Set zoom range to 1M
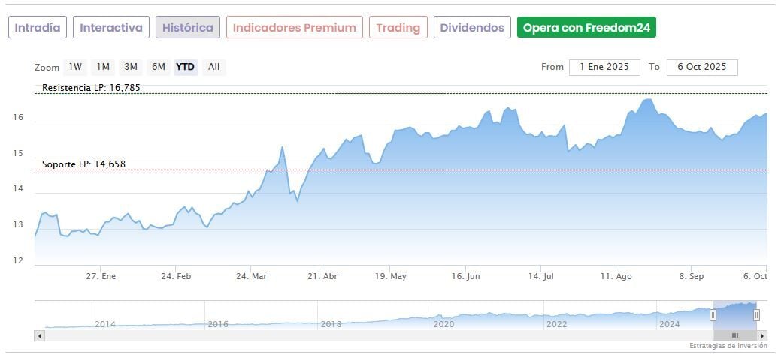The image size is (781, 358). [103, 67]
